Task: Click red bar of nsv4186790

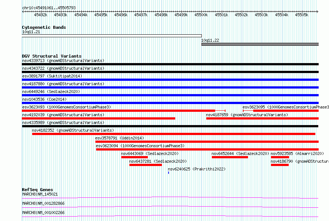Action: tap(280, 165)
